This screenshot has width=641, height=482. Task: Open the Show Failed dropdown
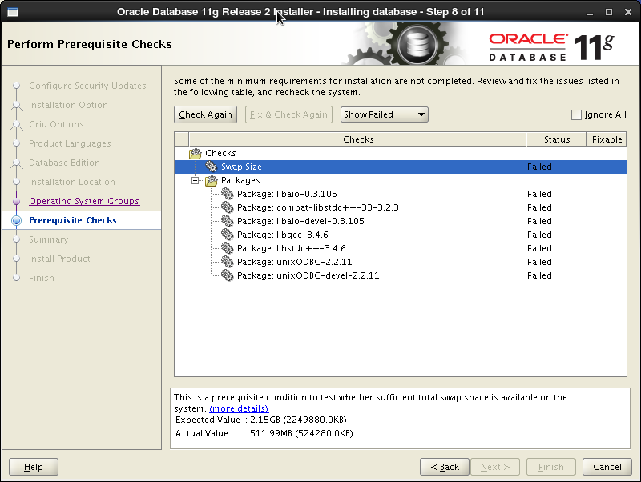(385, 114)
